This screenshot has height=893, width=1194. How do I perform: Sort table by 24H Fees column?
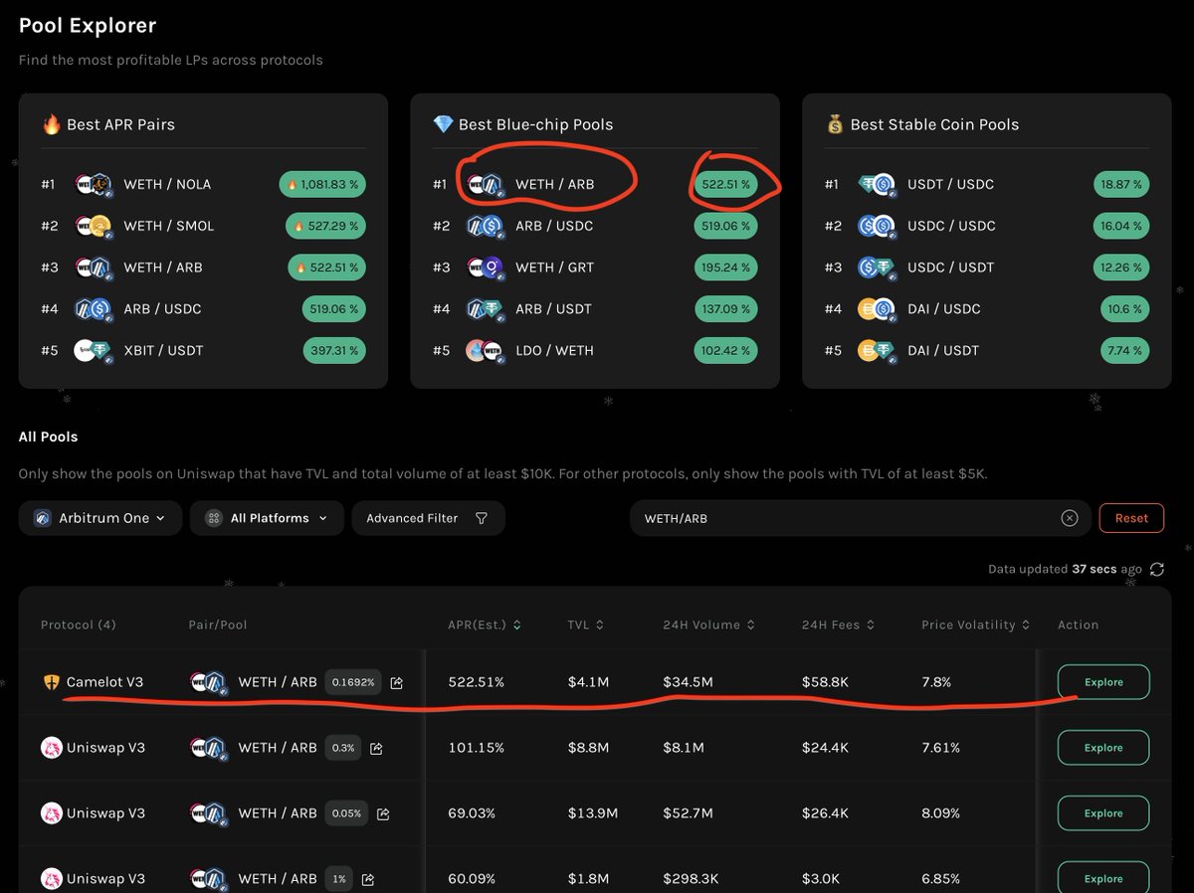[839, 625]
